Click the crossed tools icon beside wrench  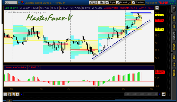(x=91, y=3)
